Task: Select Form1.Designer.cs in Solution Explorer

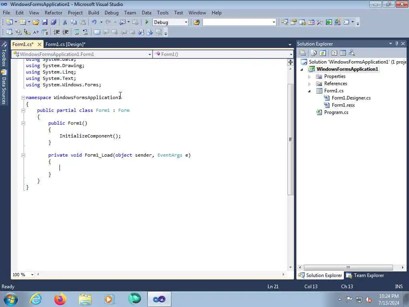Action: [351, 98]
